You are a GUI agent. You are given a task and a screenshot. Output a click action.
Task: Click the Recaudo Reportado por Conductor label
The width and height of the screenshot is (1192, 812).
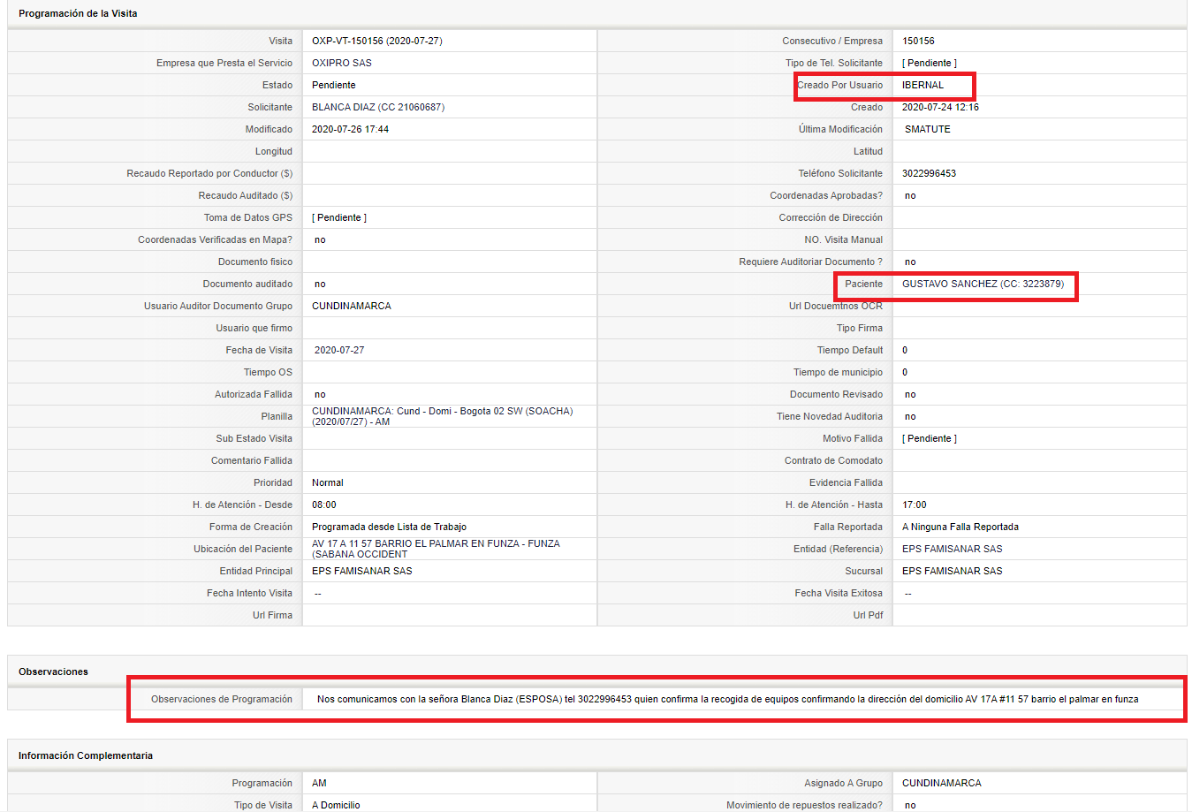coord(209,173)
